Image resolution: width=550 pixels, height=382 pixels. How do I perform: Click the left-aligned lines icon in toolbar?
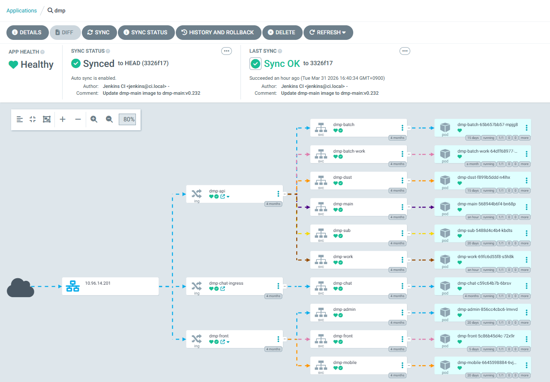tap(20, 119)
